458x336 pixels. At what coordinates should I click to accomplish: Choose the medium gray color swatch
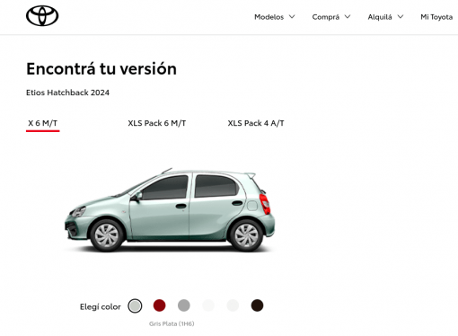point(184,305)
